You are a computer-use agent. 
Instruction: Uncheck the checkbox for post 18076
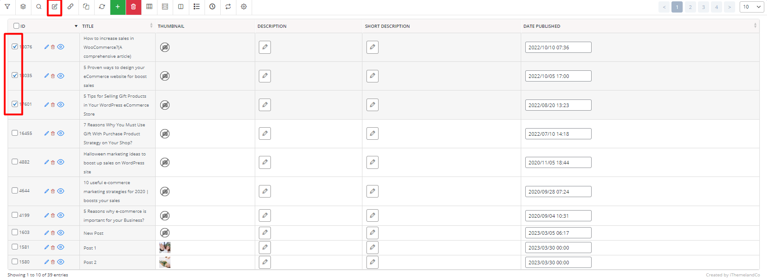point(15,46)
